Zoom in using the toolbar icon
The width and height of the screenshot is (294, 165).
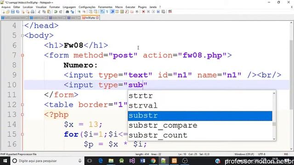click(x=79, y=11)
